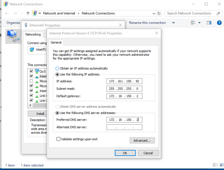The image size is (224, 170).
Task: Click the Up one level arrow
Action: click(x=28, y=13)
